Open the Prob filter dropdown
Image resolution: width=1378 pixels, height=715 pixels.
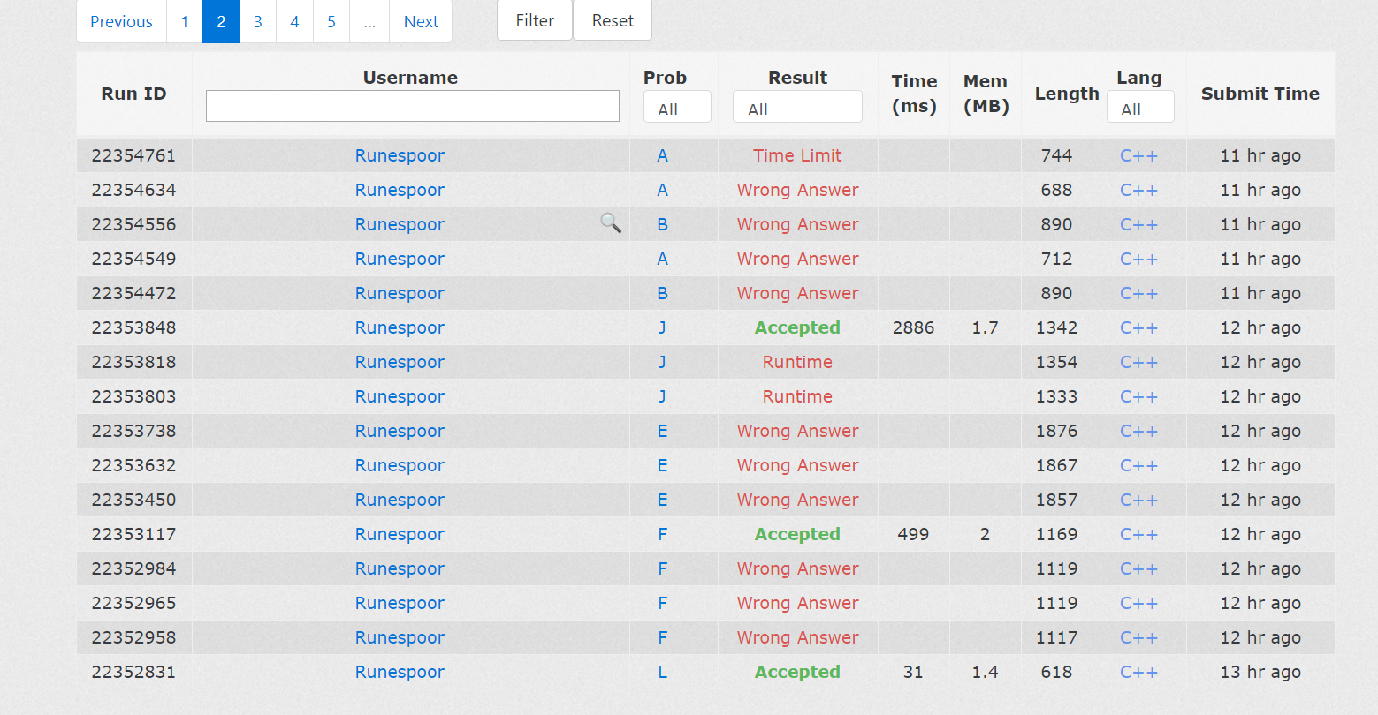[676, 109]
